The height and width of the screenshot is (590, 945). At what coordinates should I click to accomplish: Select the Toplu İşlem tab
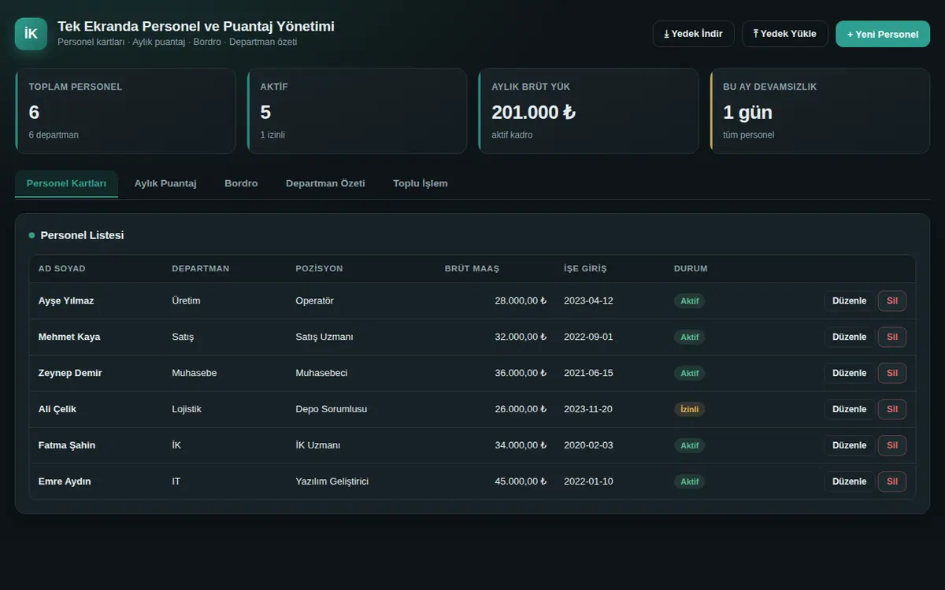[420, 183]
